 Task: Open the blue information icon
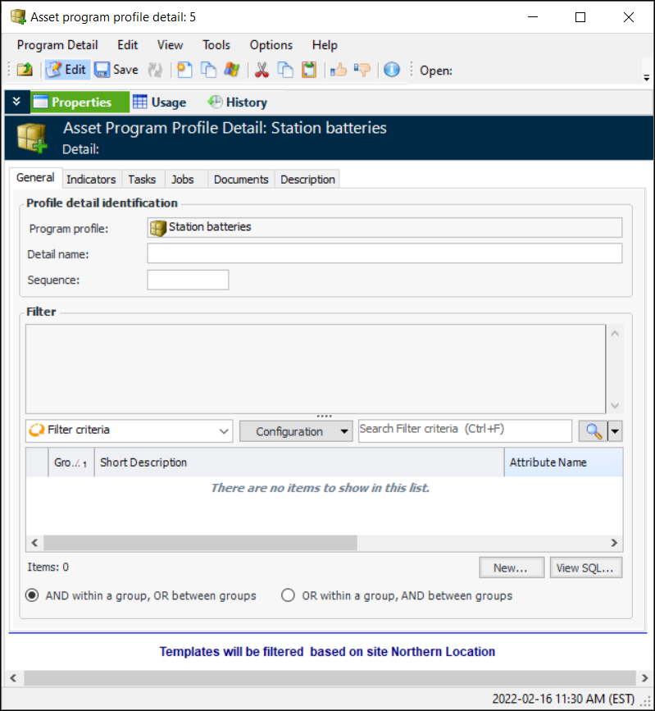pyautogui.click(x=392, y=70)
